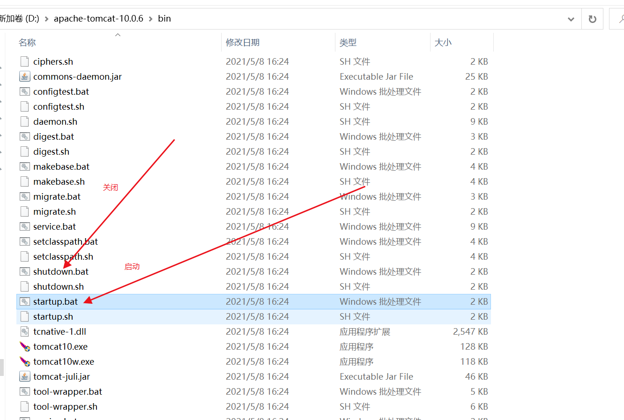Screen dimensions: 624x420
Task: Select the migrate.sh file icon
Action: pyautogui.click(x=25, y=211)
